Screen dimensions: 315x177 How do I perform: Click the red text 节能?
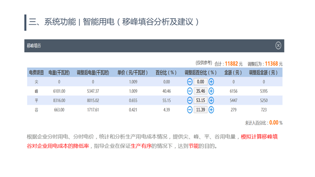[193, 146]
